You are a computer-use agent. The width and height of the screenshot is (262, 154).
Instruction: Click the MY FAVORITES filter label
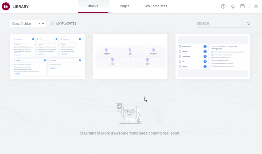tap(66, 23)
